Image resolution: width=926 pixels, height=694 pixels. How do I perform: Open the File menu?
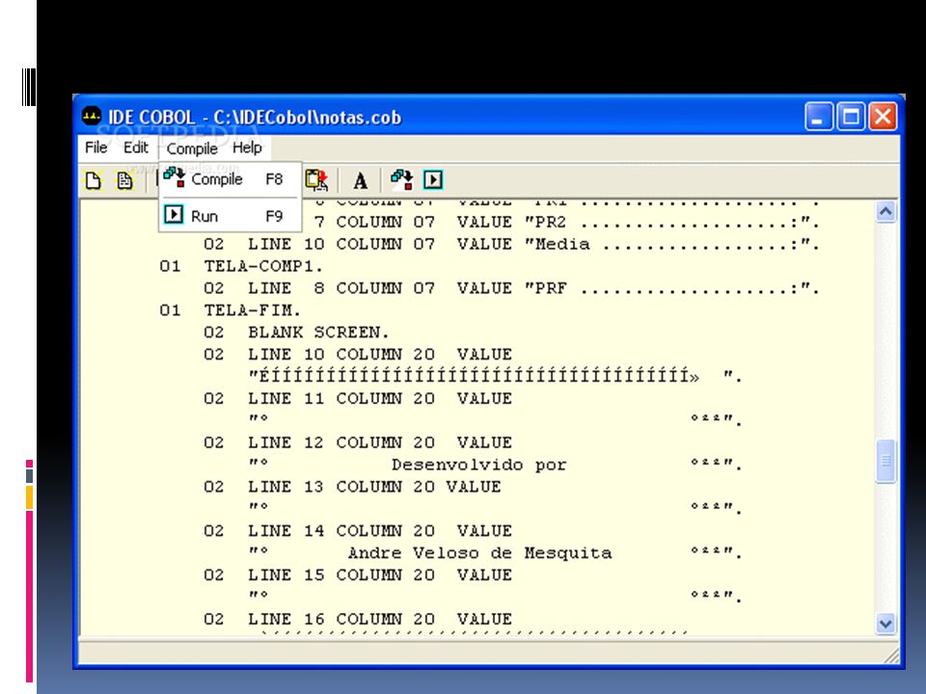coord(96,147)
